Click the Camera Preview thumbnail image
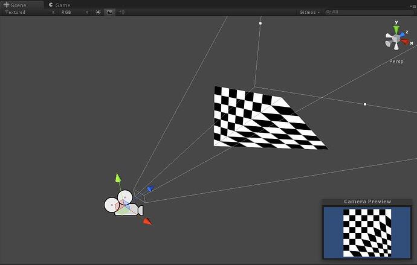 pyautogui.click(x=367, y=232)
